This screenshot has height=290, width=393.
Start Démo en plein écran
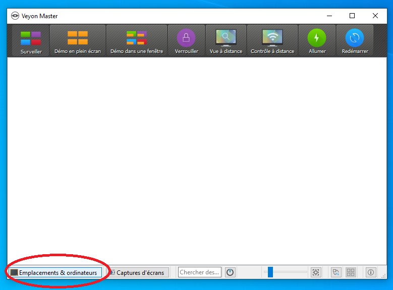tap(78, 41)
